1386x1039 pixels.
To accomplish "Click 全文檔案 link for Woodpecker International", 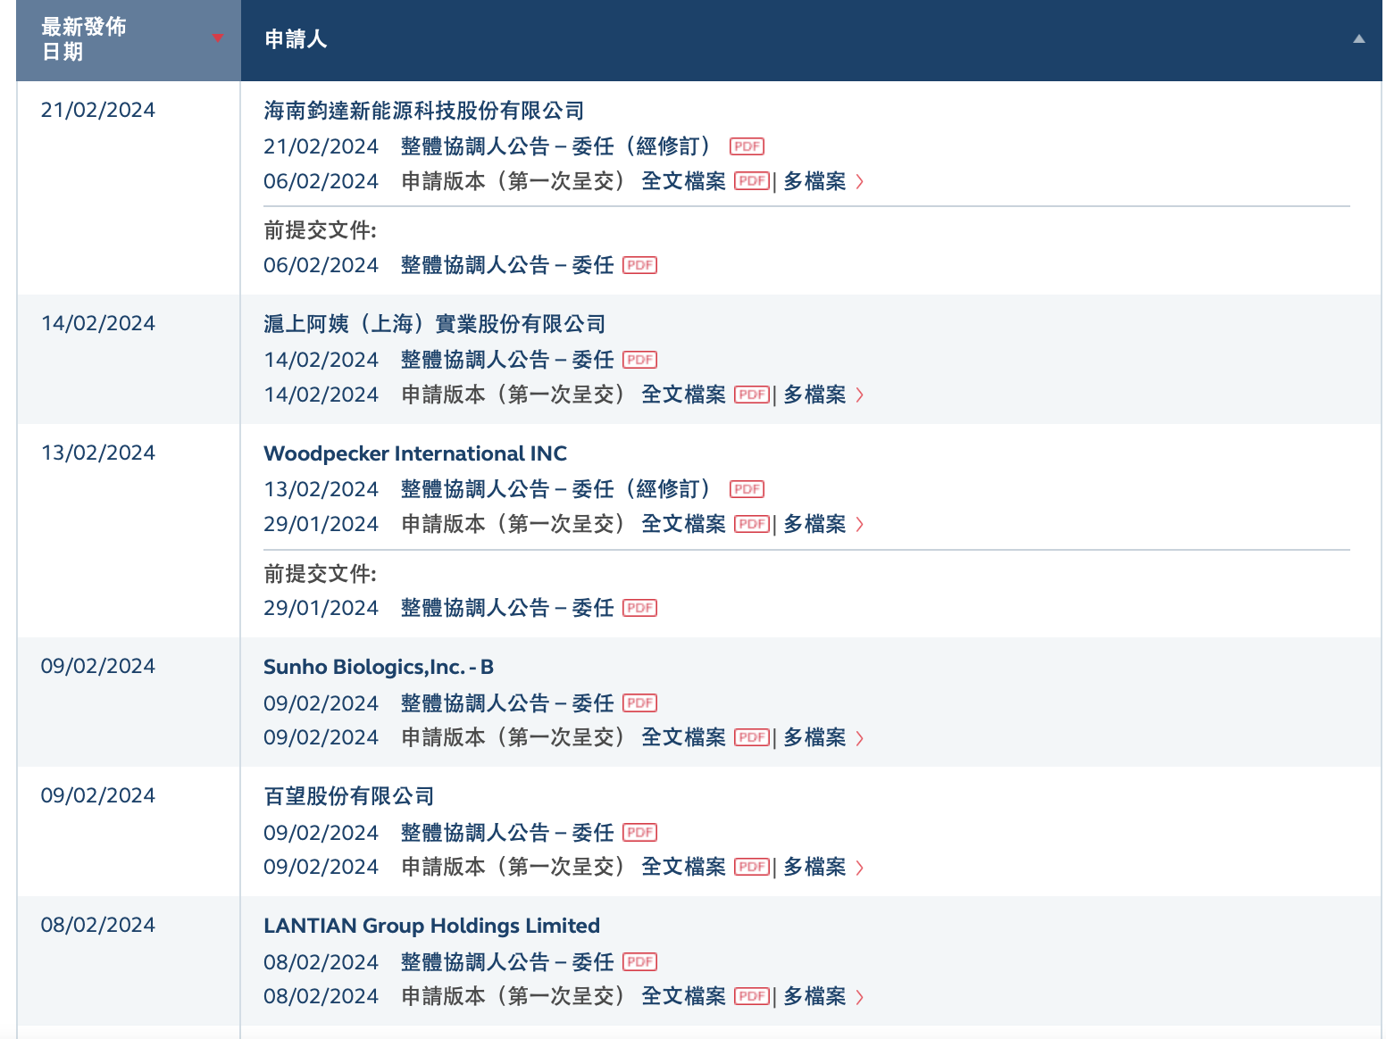I will [x=684, y=524].
